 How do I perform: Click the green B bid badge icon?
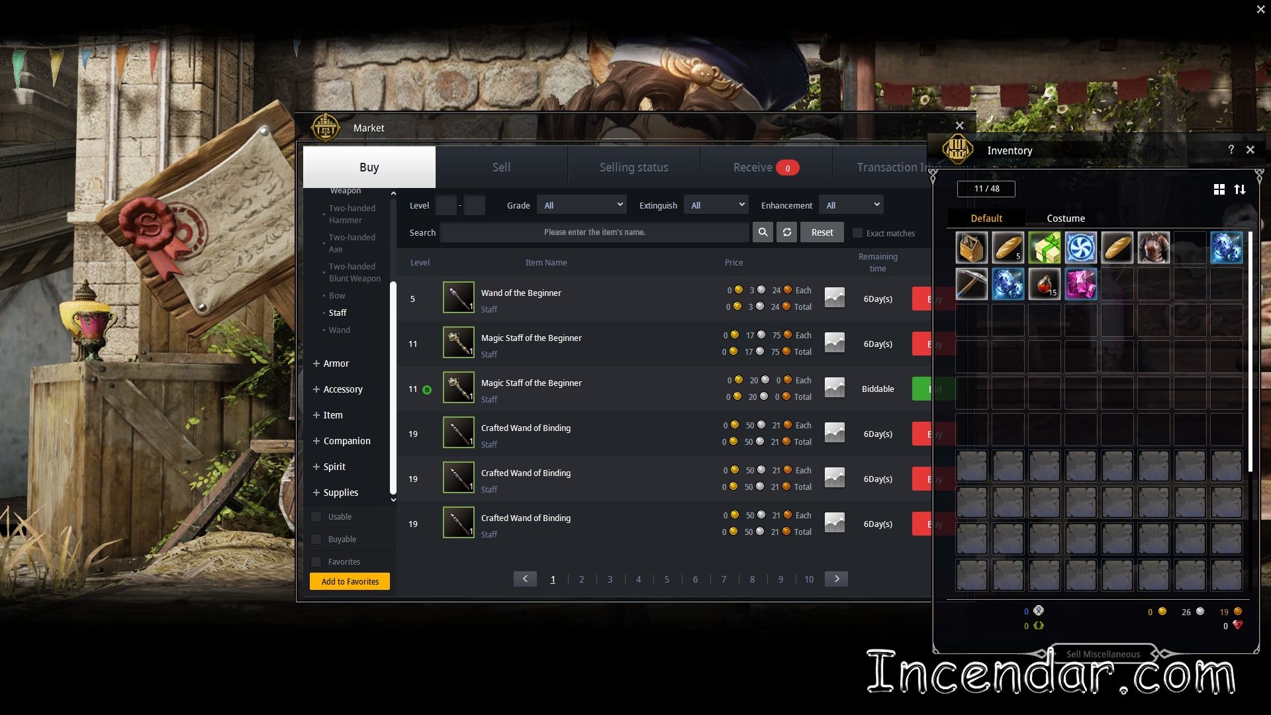click(427, 389)
